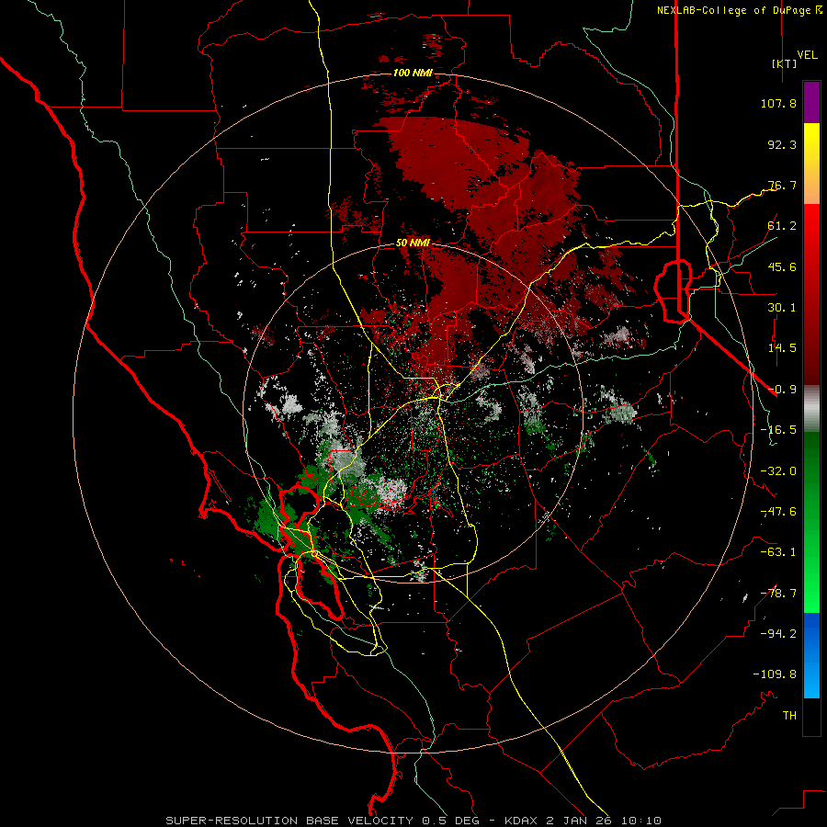
Task: Click the 92.3 velocity scale value
Action: (782, 144)
